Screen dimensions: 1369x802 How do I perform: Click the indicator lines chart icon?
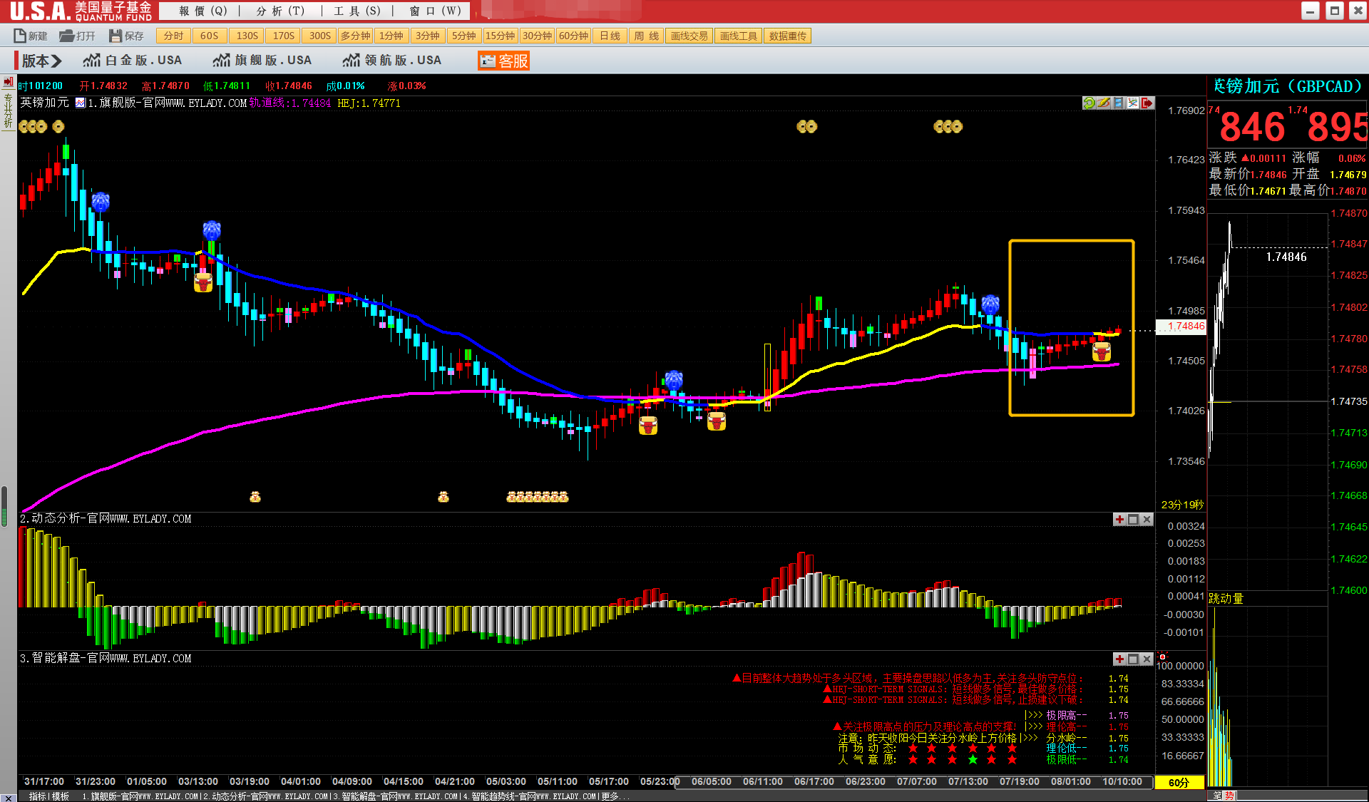[x=1132, y=103]
